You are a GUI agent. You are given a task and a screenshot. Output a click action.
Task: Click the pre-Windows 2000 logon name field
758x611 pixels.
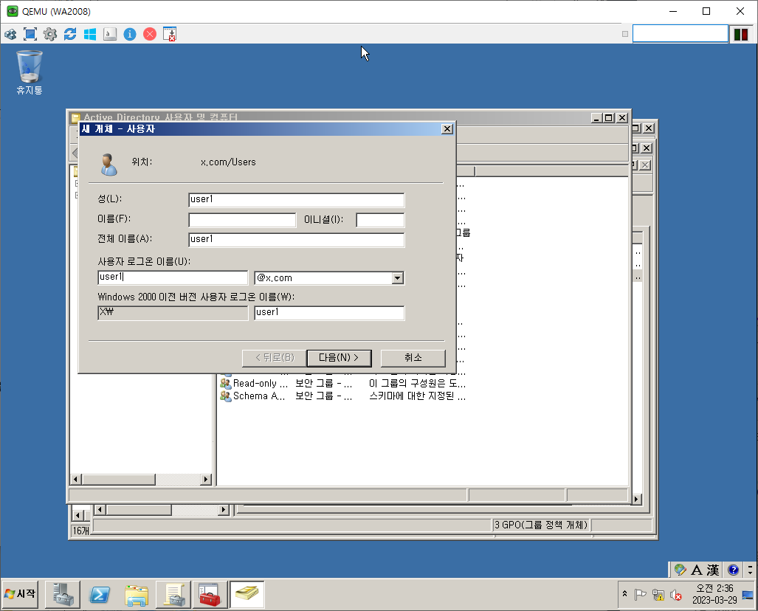pyautogui.click(x=329, y=312)
